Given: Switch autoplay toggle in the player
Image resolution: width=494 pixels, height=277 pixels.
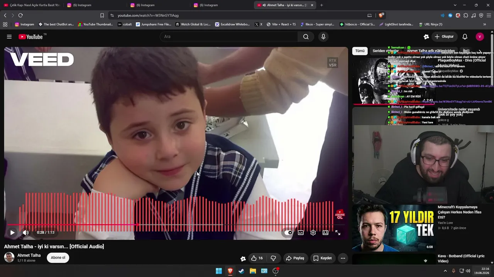Looking at the screenshot, I should 288,232.
